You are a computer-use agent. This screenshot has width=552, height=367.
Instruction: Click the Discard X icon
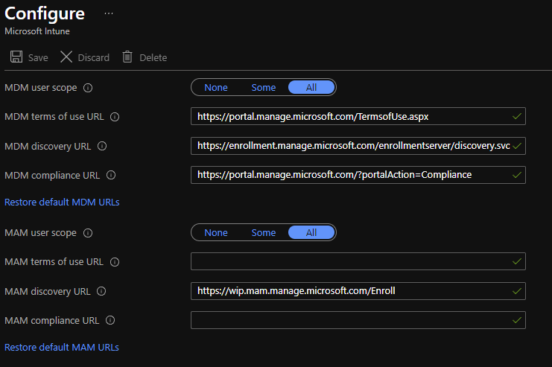[x=66, y=57]
